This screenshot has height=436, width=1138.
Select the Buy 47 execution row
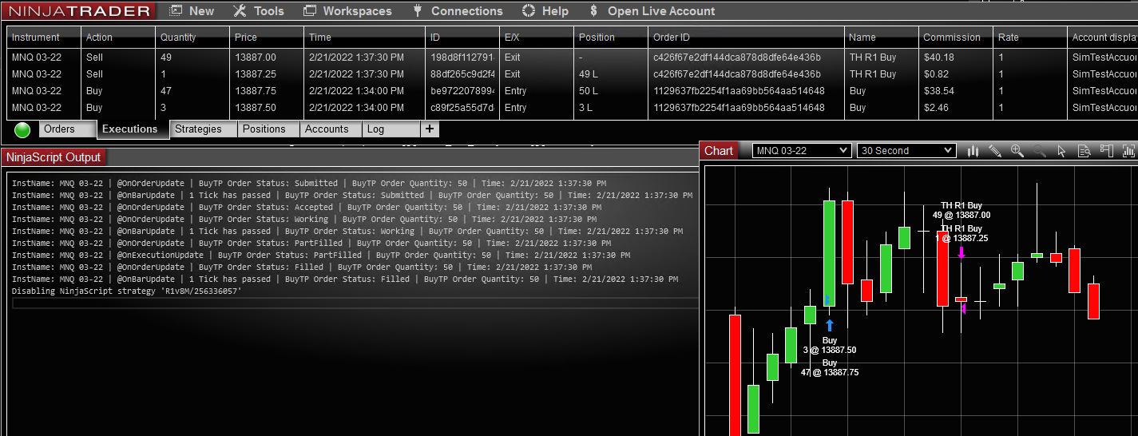[x=572, y=91]
